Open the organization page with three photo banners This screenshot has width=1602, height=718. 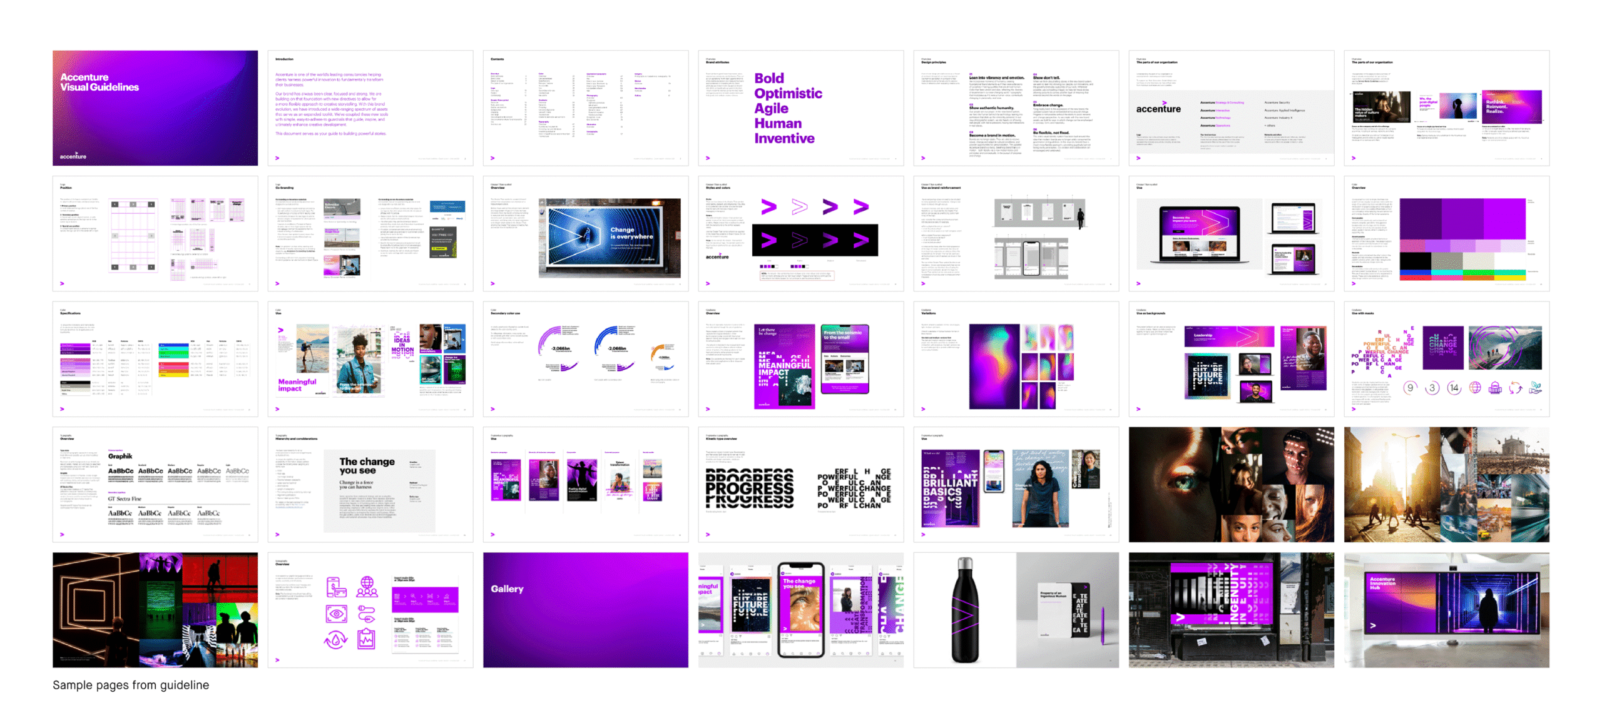tap(1446, 108)
